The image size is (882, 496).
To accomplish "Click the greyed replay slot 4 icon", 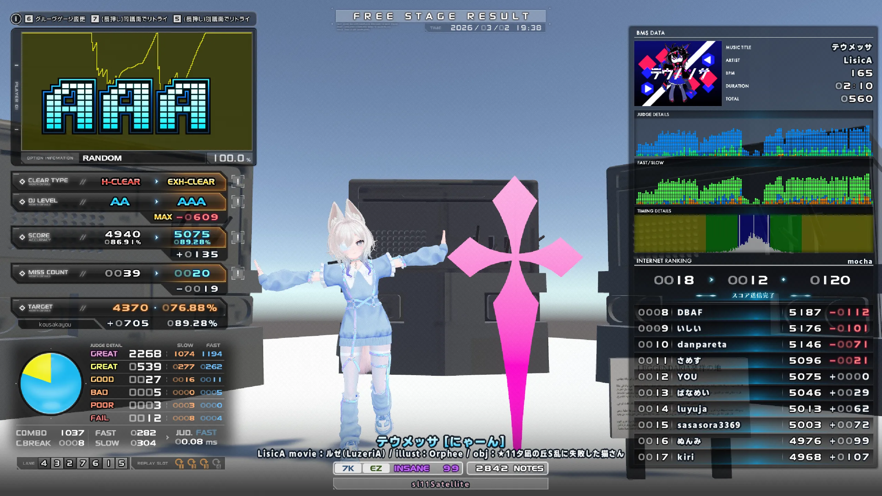I will click(217, 463).
